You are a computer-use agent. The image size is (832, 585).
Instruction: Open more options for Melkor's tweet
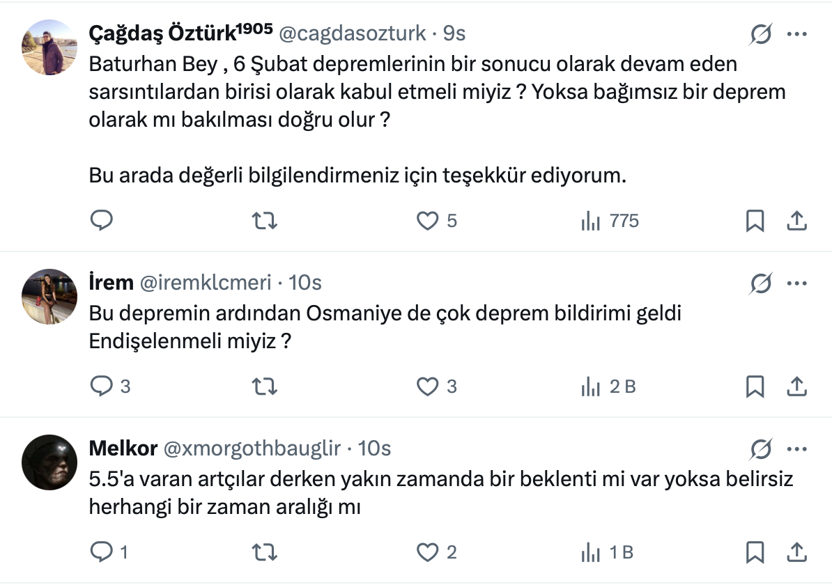coord(796,448)
